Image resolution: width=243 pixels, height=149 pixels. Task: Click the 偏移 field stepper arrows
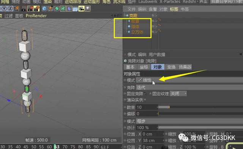[157, 114]
